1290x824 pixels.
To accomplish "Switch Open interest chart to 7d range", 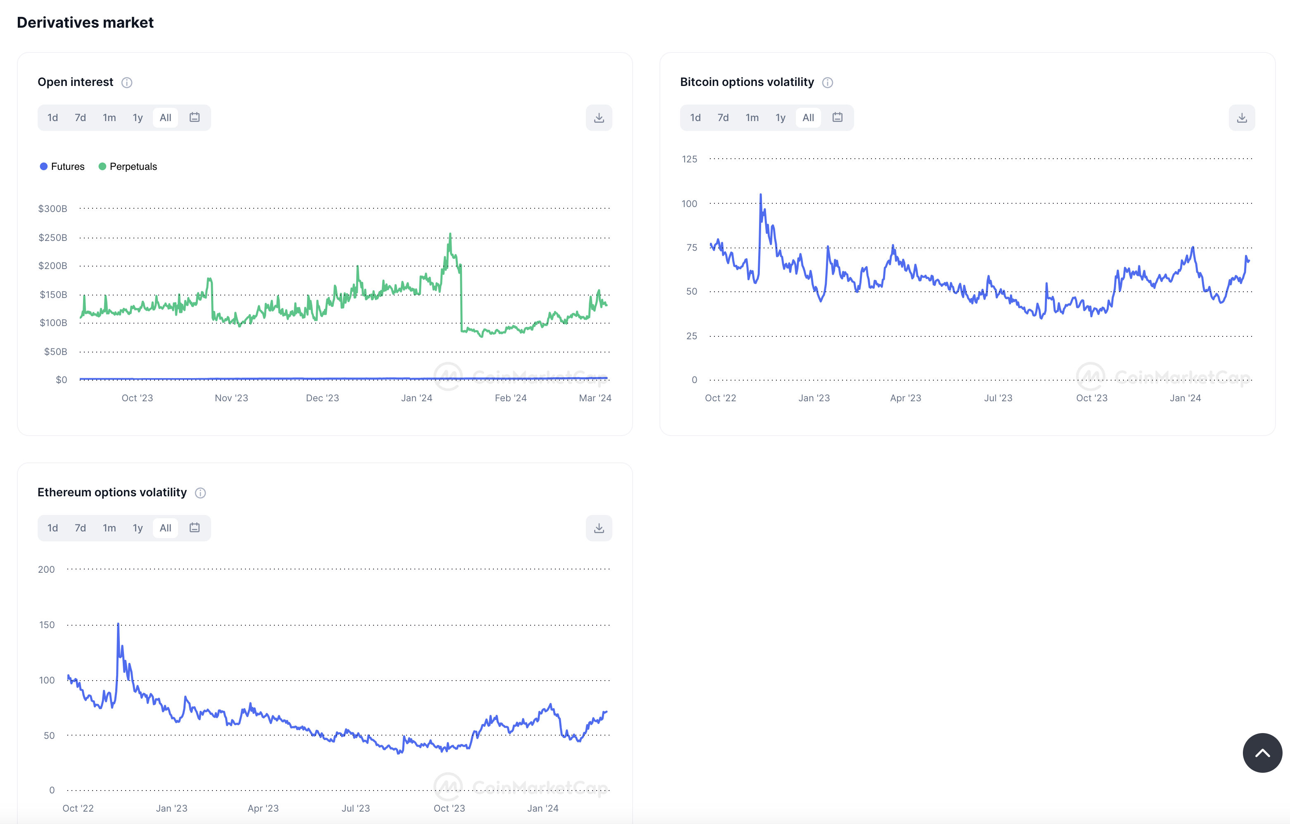I will point(80,118).
